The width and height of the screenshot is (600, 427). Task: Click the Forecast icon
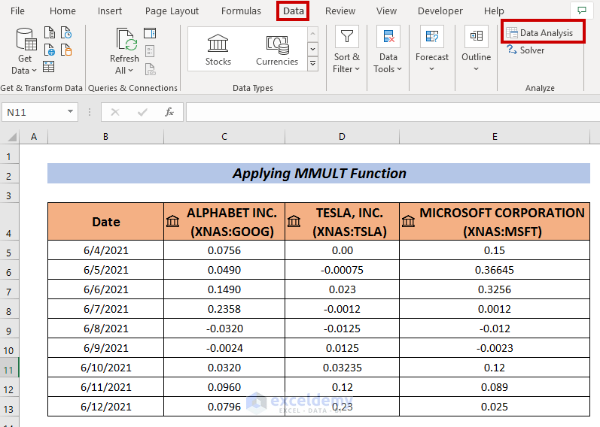click(432, 36)
